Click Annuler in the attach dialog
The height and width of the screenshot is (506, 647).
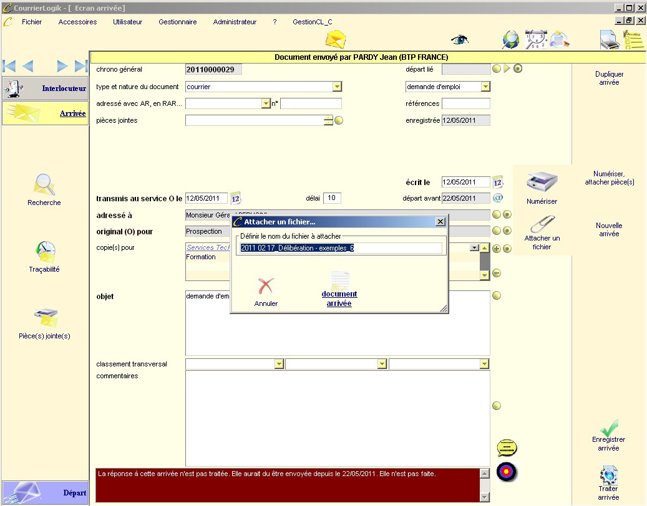[266, 292]
